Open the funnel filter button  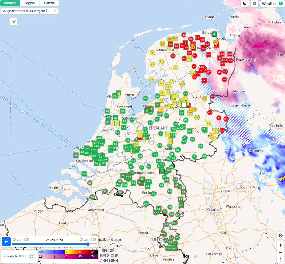tap(14, 22)
